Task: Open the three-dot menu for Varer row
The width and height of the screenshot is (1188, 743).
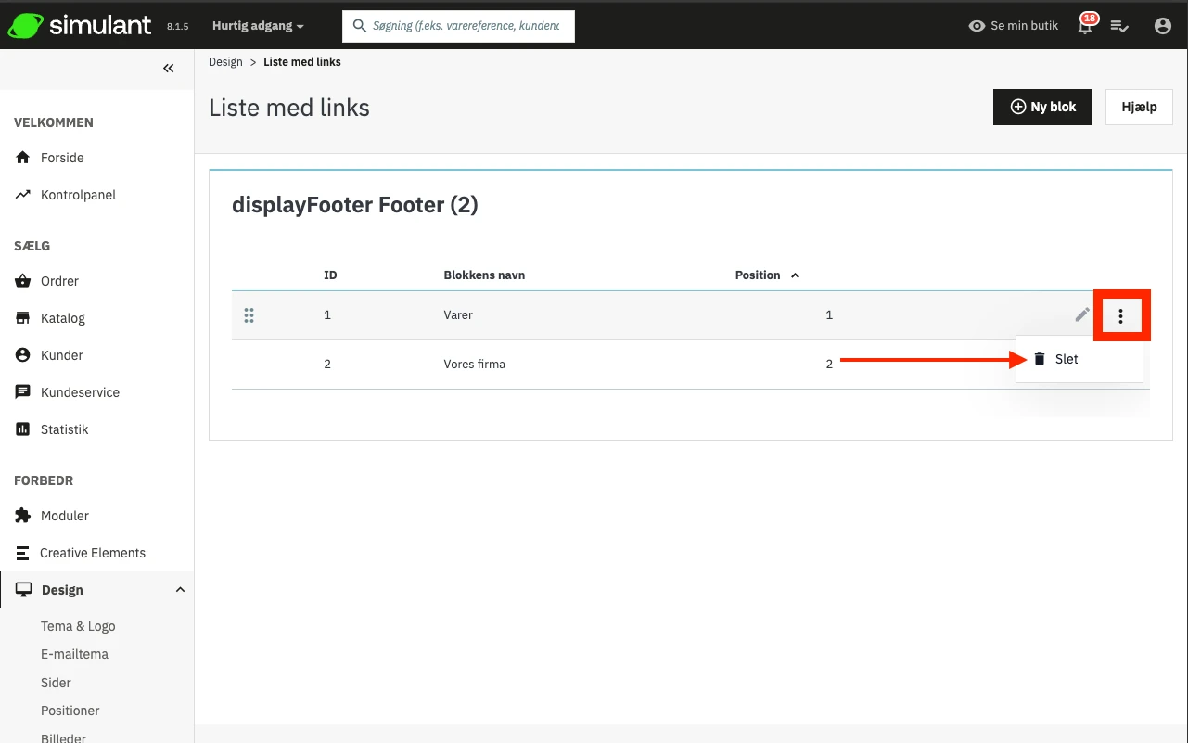Action: pos(1121,316)
